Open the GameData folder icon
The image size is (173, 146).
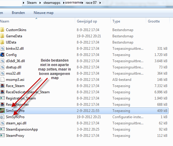coord(2,36)
